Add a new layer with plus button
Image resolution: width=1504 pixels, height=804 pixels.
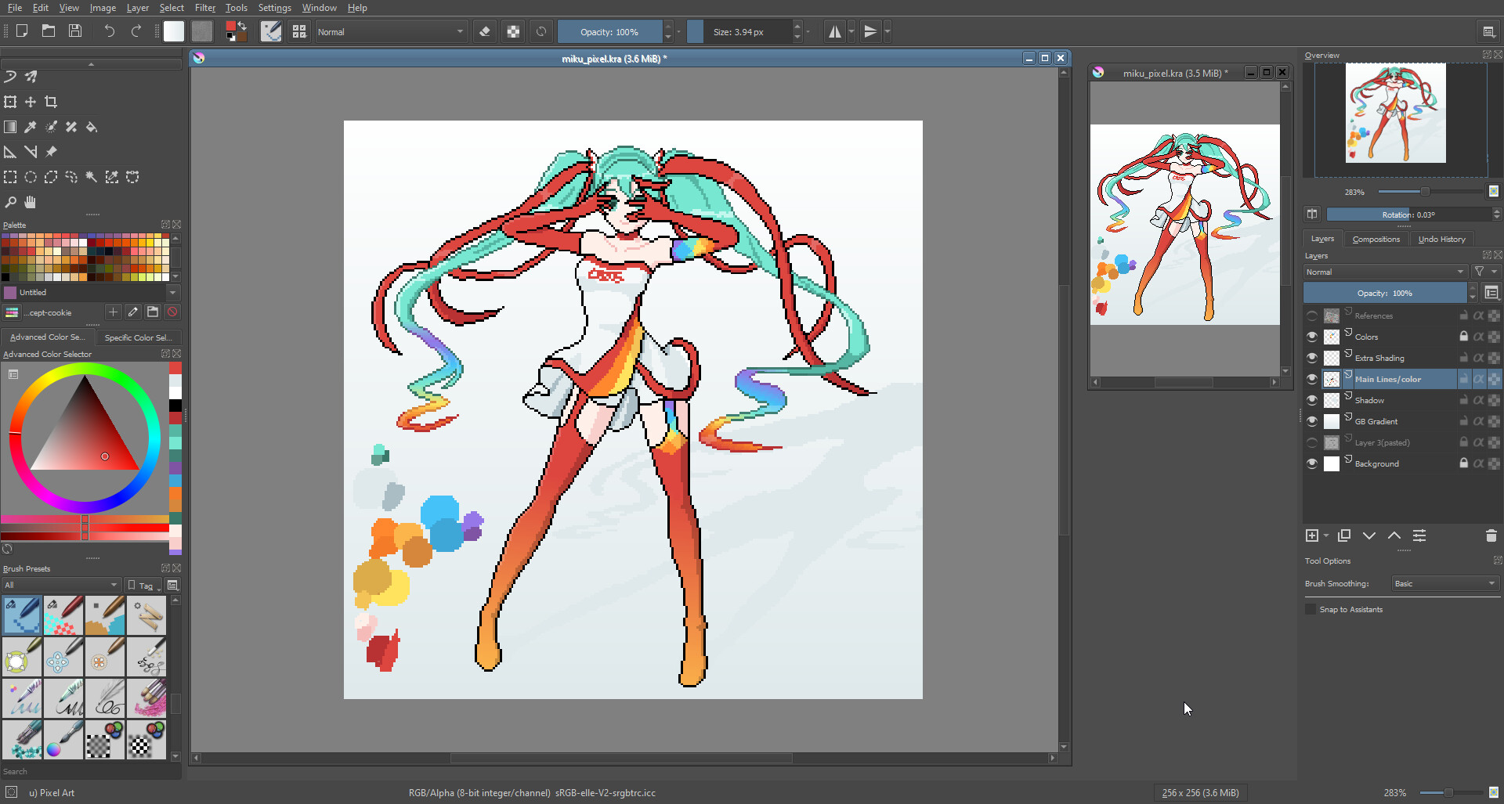click(1312, 535)
